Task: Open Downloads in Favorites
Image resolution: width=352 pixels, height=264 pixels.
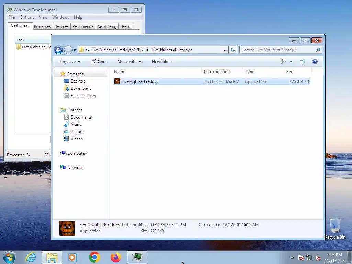Action: pyautogui.click(x=81, y=88)
